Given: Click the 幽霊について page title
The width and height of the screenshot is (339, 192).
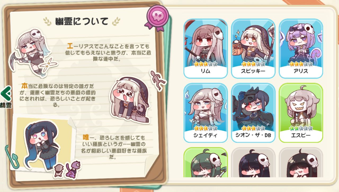Looking at the screenshot, I should [x=82, y=21].
